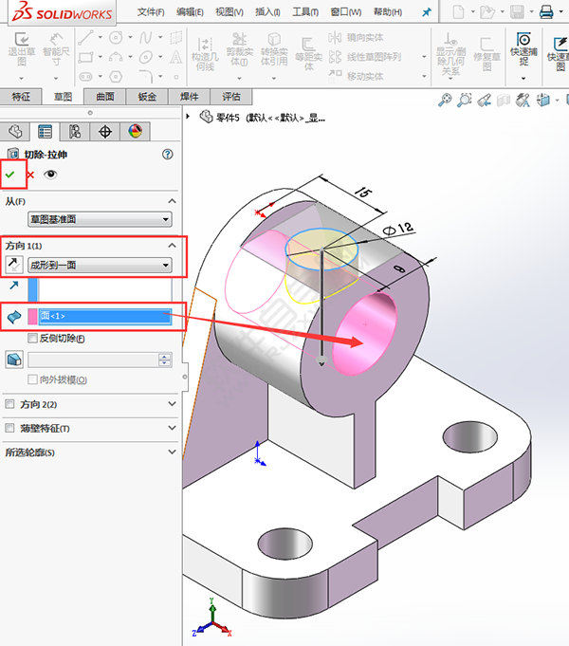Click reverse direction button in 方向1
This screenshot has width=569, height=646.
(x=13, y=265)
